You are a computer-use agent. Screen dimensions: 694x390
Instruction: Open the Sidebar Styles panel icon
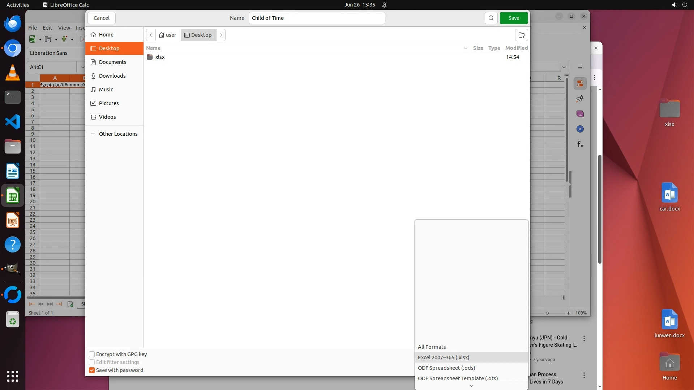pyautogui.click(x=580, y=99)
